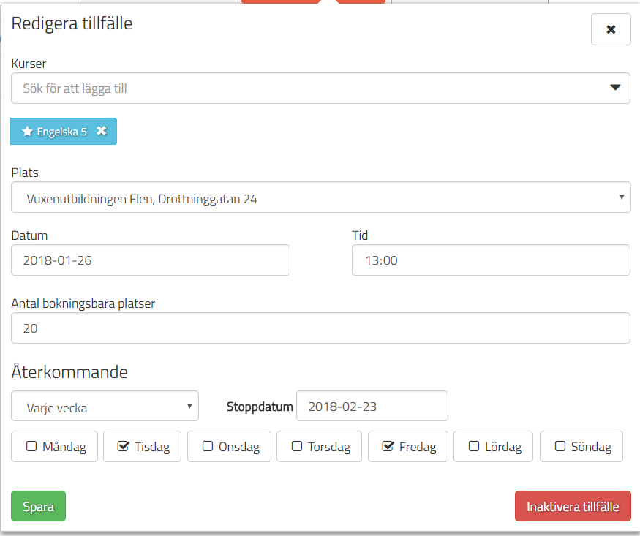Enable the Måndag checkbox

(31, 446)
